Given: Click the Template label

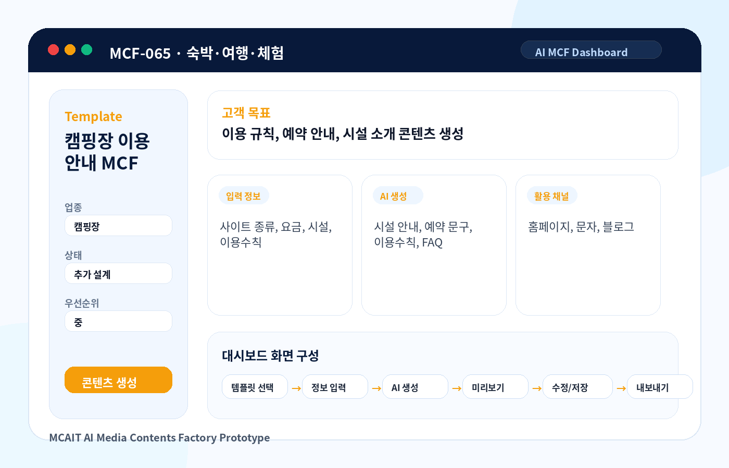Looking at the screenshot, I should [x=93, y=116].
